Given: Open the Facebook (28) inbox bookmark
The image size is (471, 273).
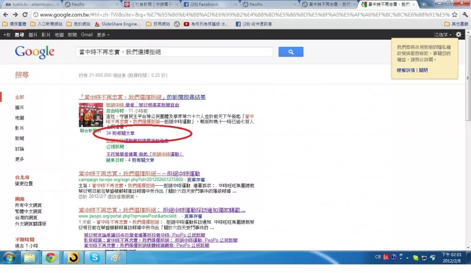Looking at the screenshot, I should (253, 24).
